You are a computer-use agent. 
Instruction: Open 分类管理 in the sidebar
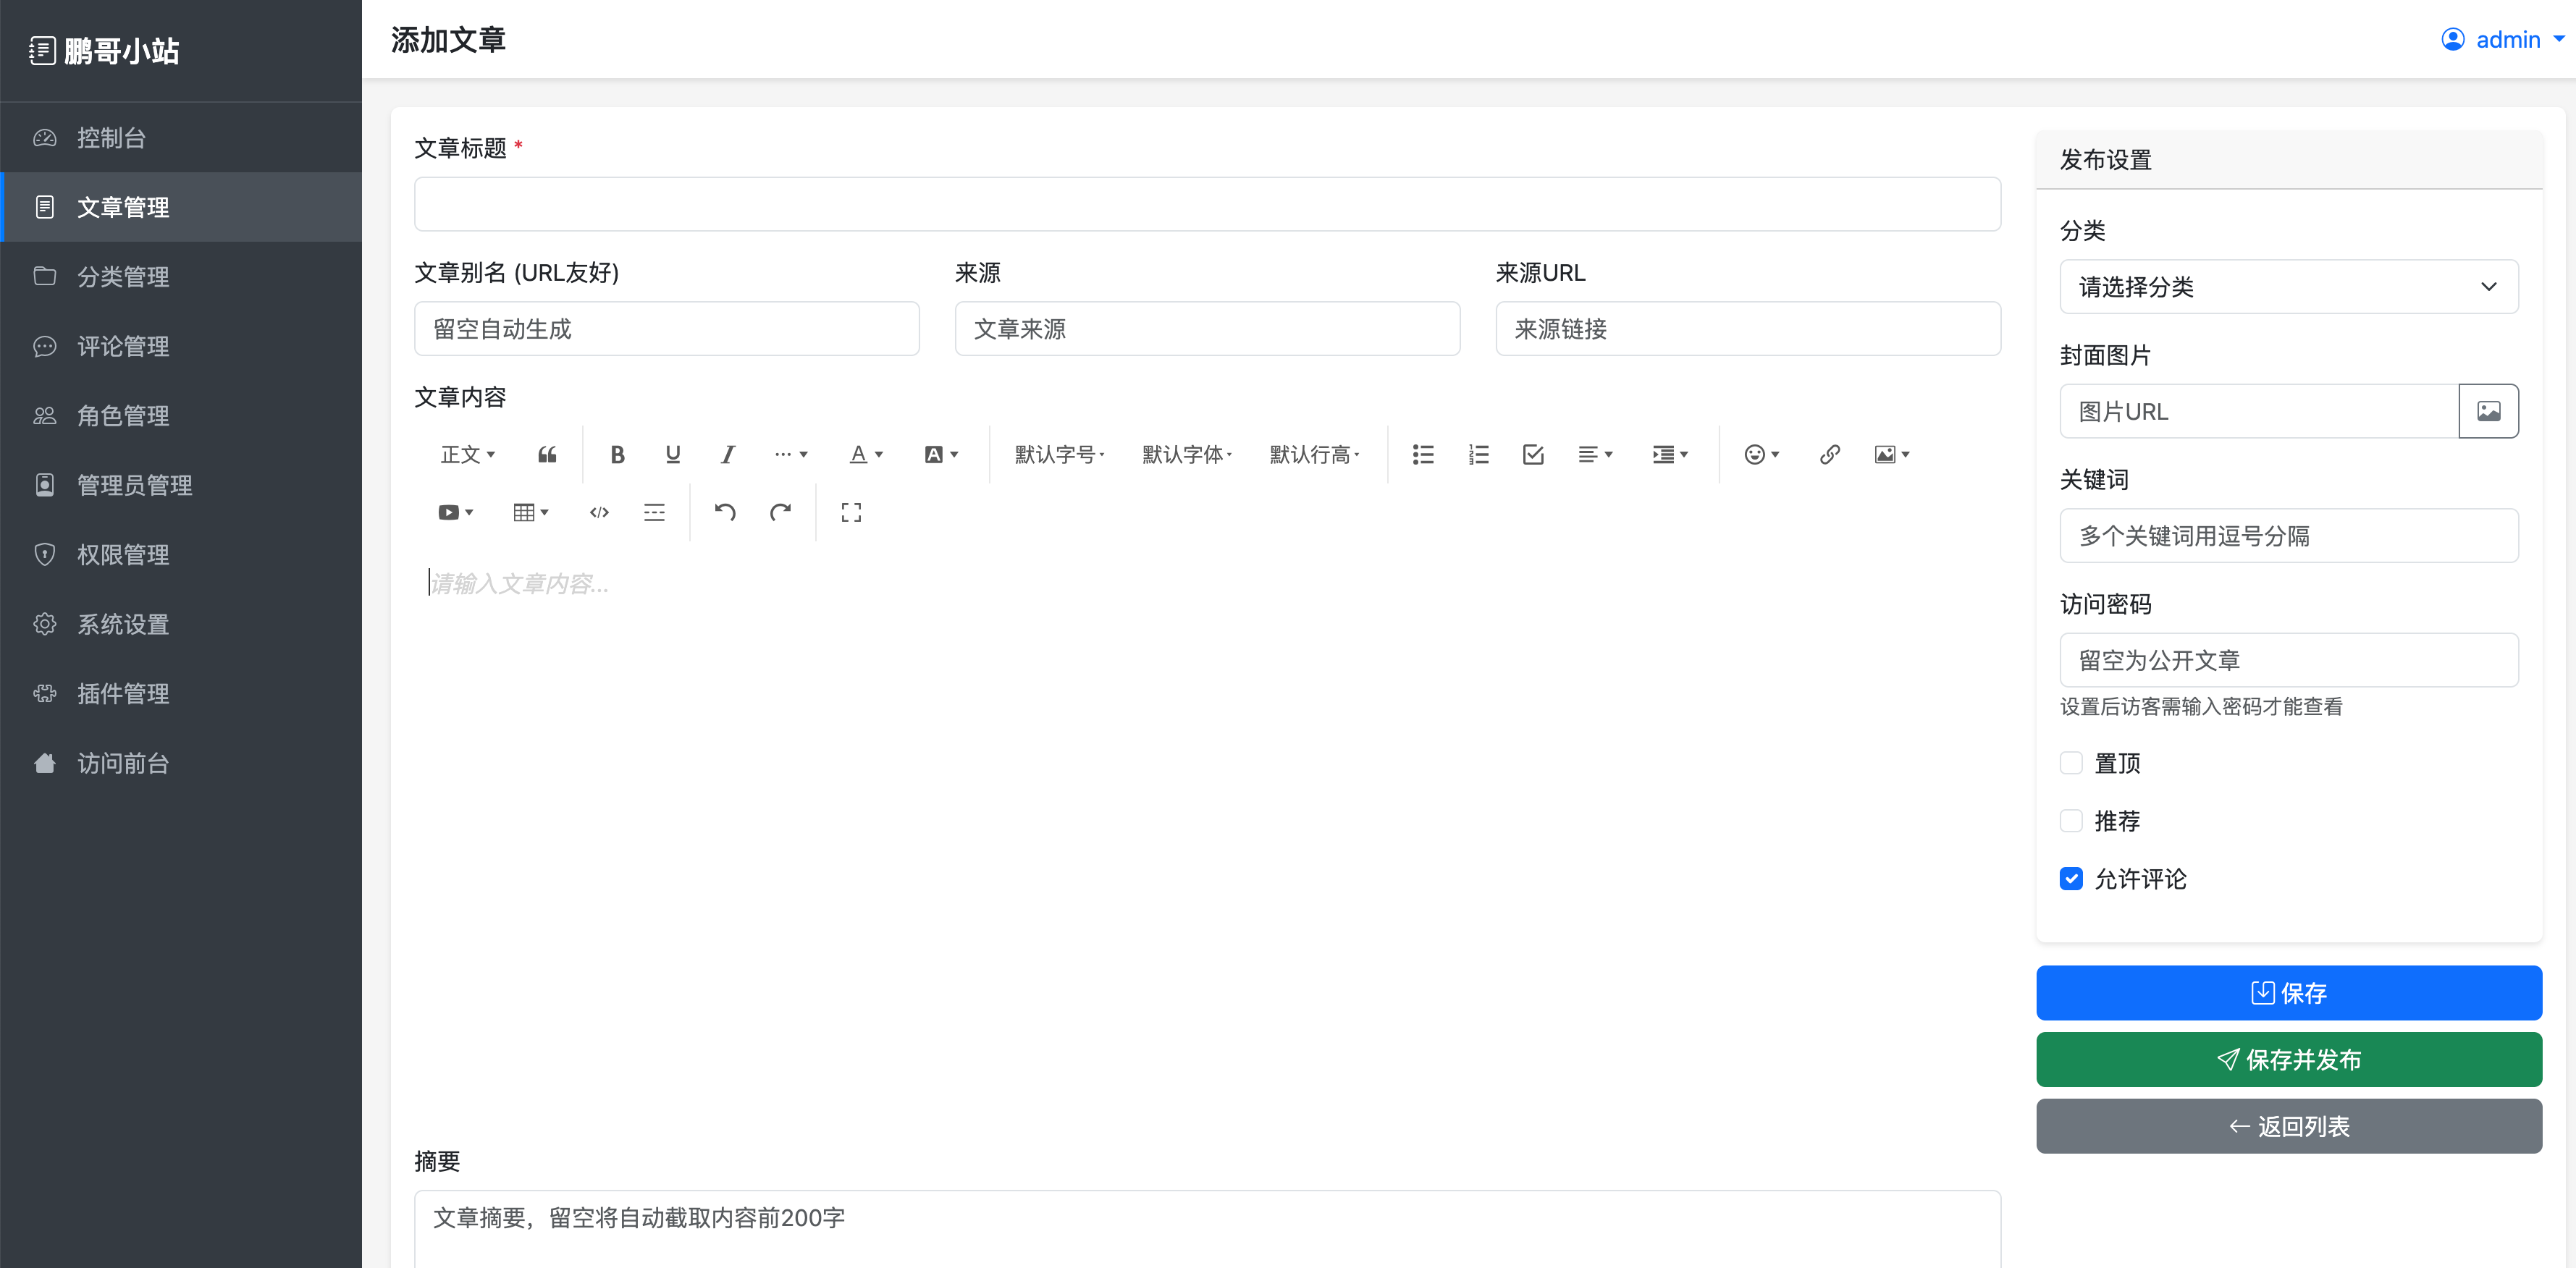point(123,277)
